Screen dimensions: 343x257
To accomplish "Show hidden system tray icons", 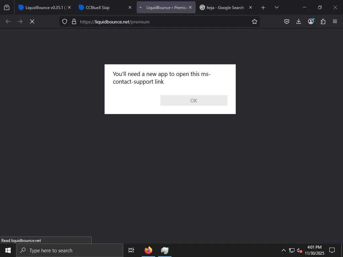I will tap(283, 250).
